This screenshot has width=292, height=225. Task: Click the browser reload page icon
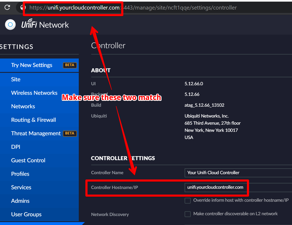pos(7,7)
